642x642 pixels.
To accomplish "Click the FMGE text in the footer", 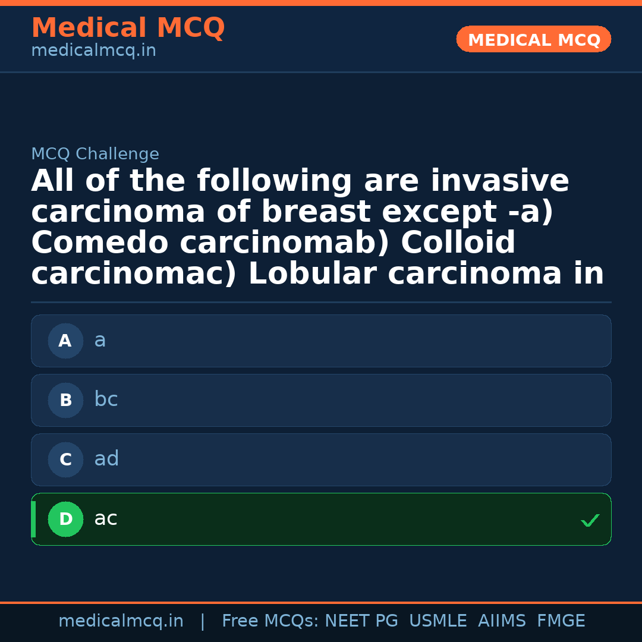I will pyautogui.click(x=561, y=620).
